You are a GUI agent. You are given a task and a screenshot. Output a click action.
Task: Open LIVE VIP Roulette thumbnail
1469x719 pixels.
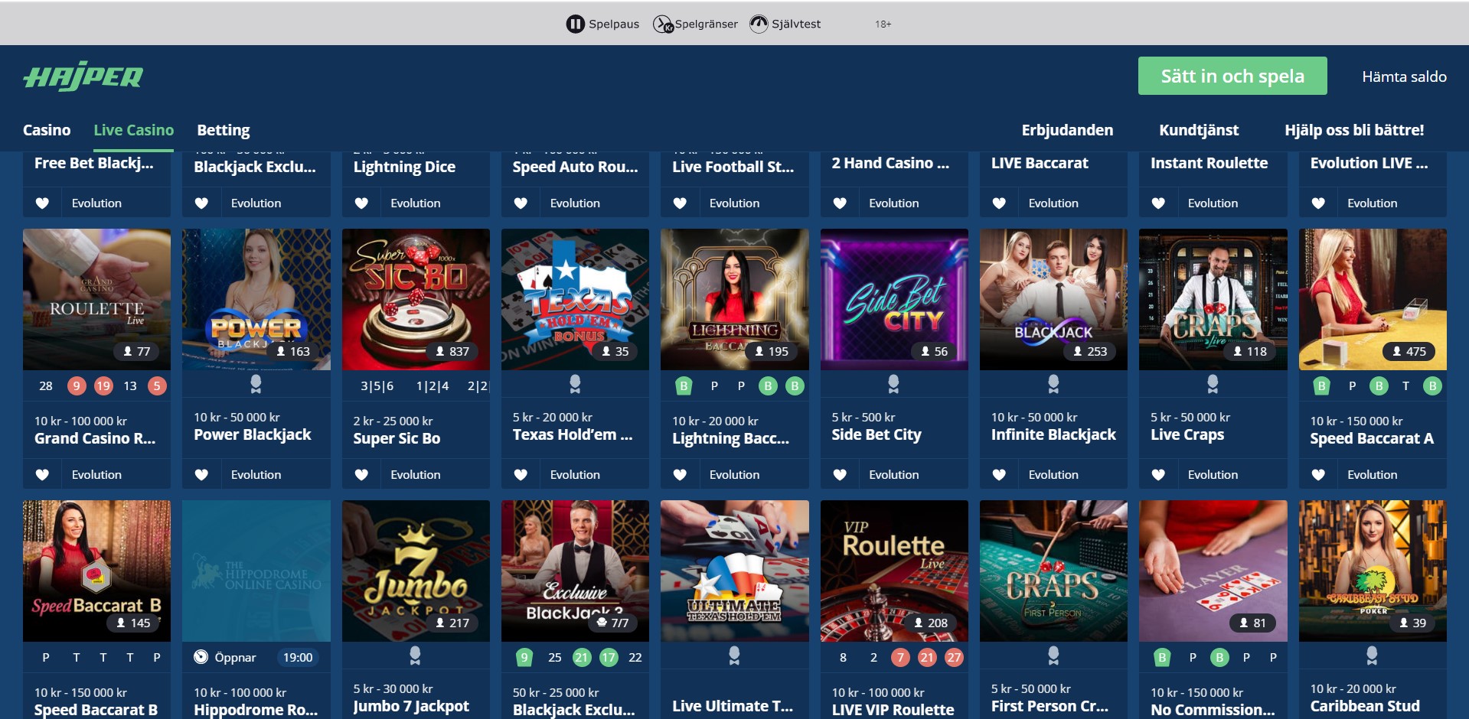point(893,571)
